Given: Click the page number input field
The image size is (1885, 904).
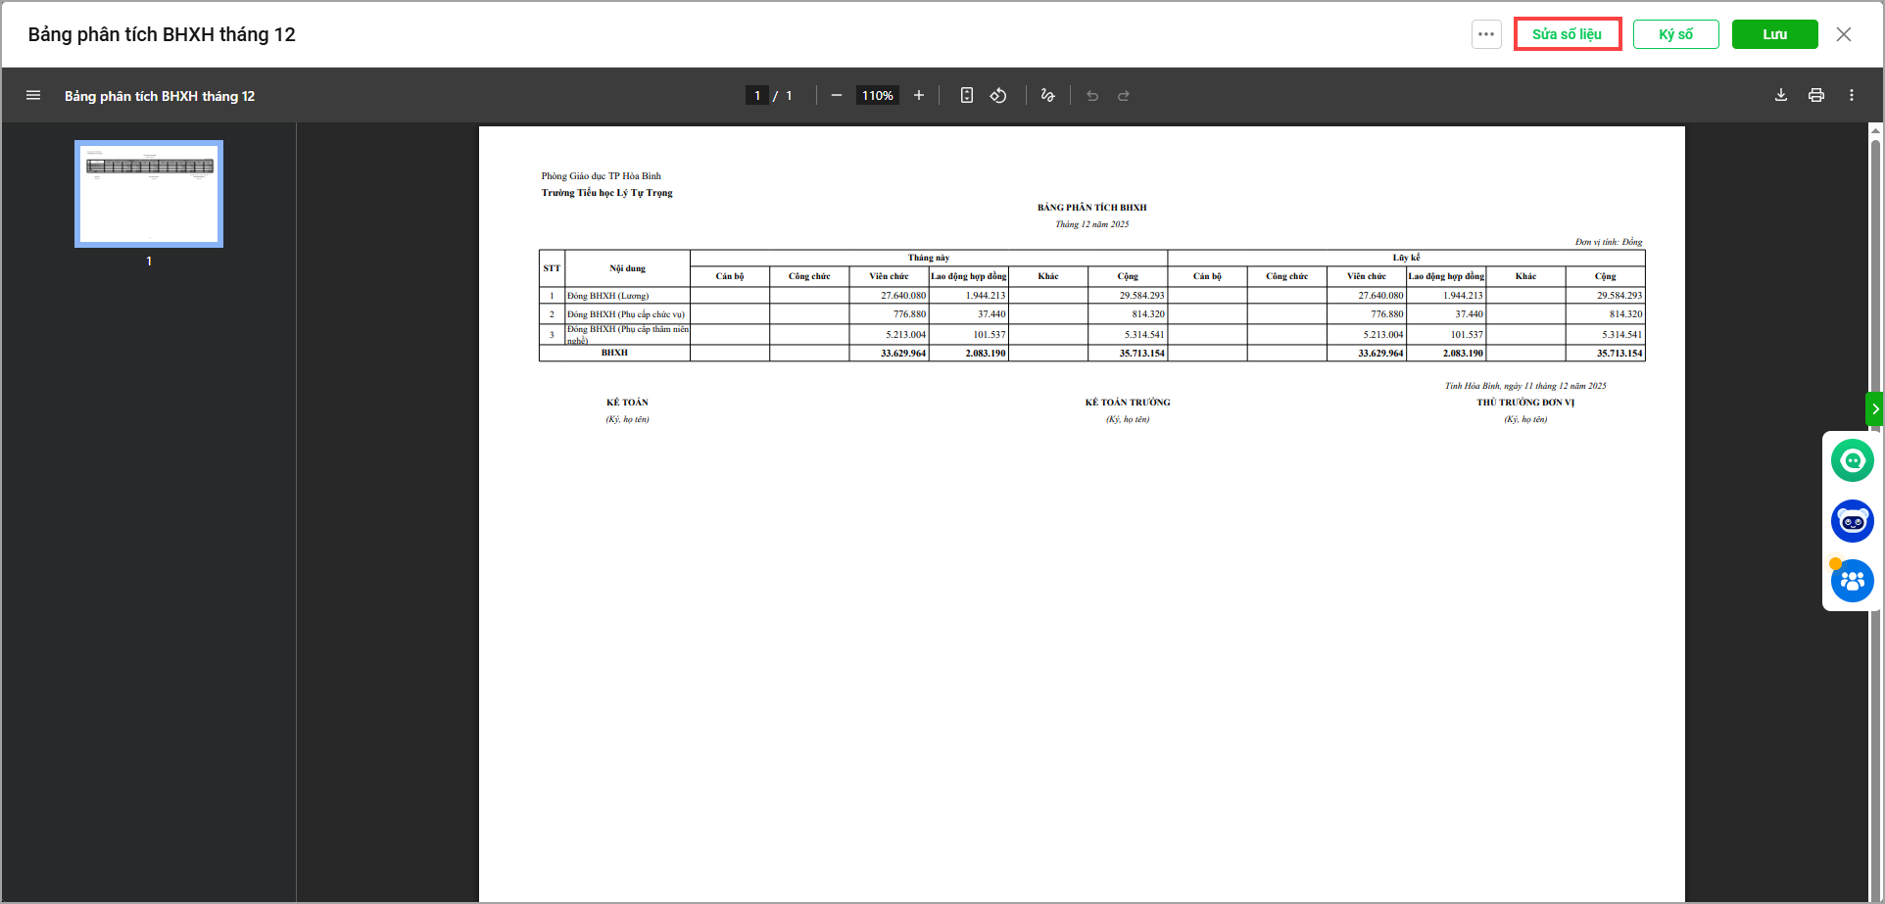Looking at the screenshot, I should [x=757, y=96].
